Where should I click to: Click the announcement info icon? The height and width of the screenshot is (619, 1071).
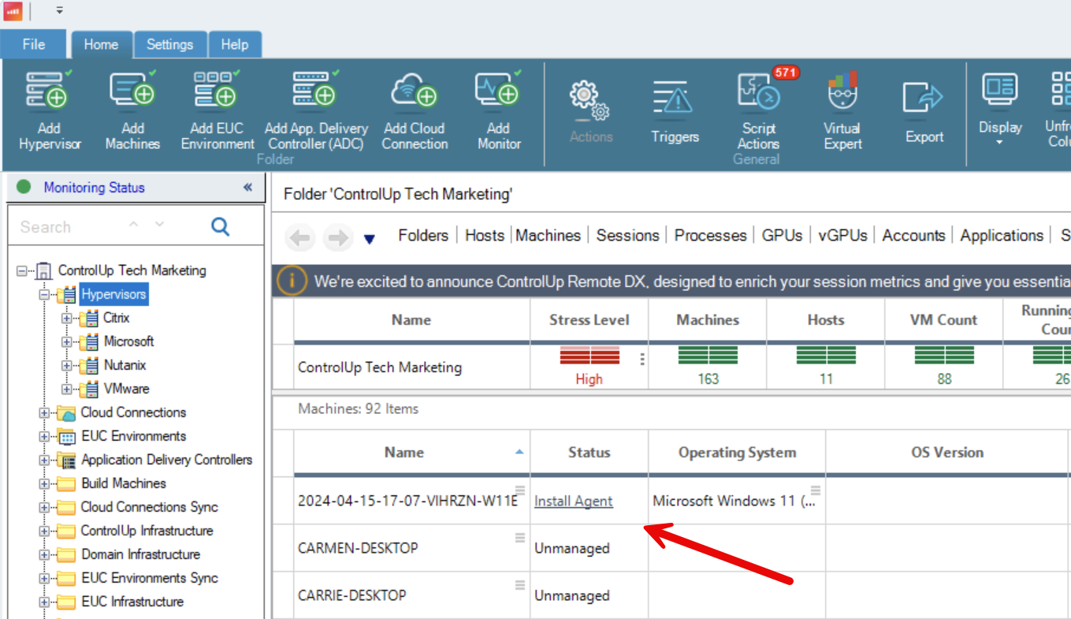pyautogui.click(x=292, y=281)
